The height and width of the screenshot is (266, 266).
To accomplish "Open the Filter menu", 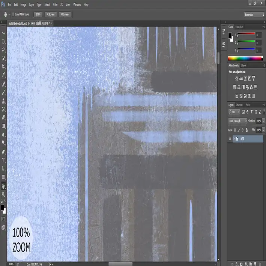I will coord(55,5).
